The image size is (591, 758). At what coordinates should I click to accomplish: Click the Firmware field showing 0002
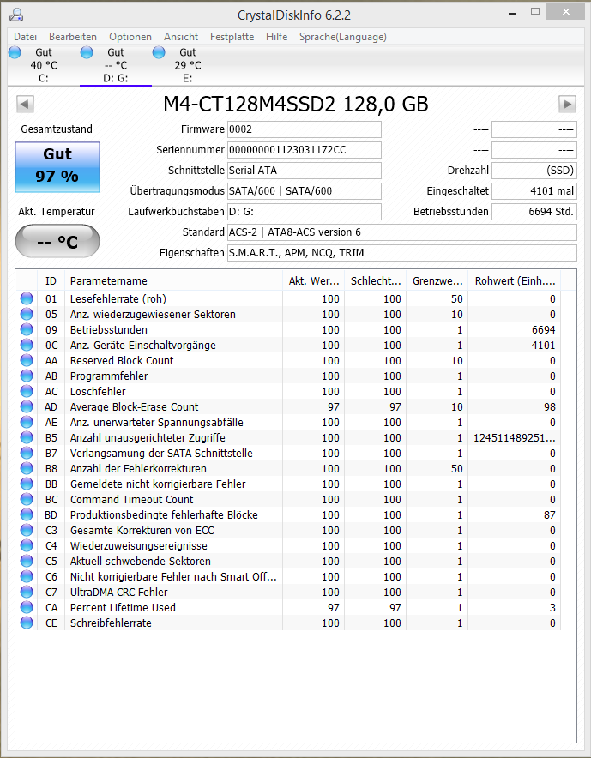pyautogui.click(x=305, y=129)
